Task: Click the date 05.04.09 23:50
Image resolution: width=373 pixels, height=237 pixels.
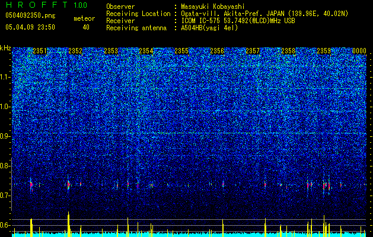Action: click(x=30, y=27)
